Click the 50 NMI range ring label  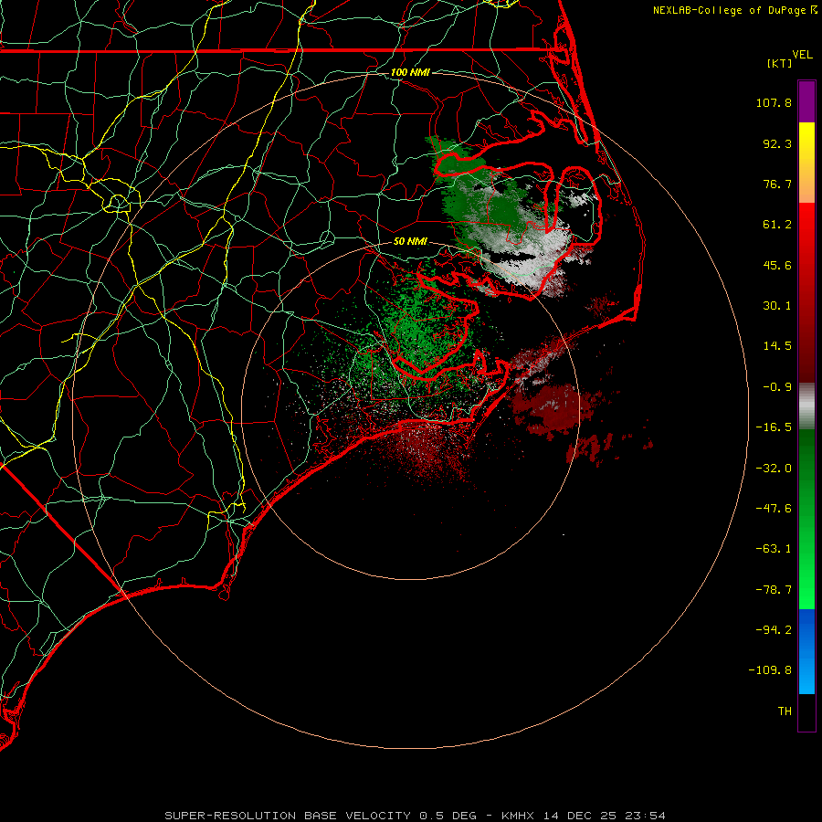[x=410, y=241]
